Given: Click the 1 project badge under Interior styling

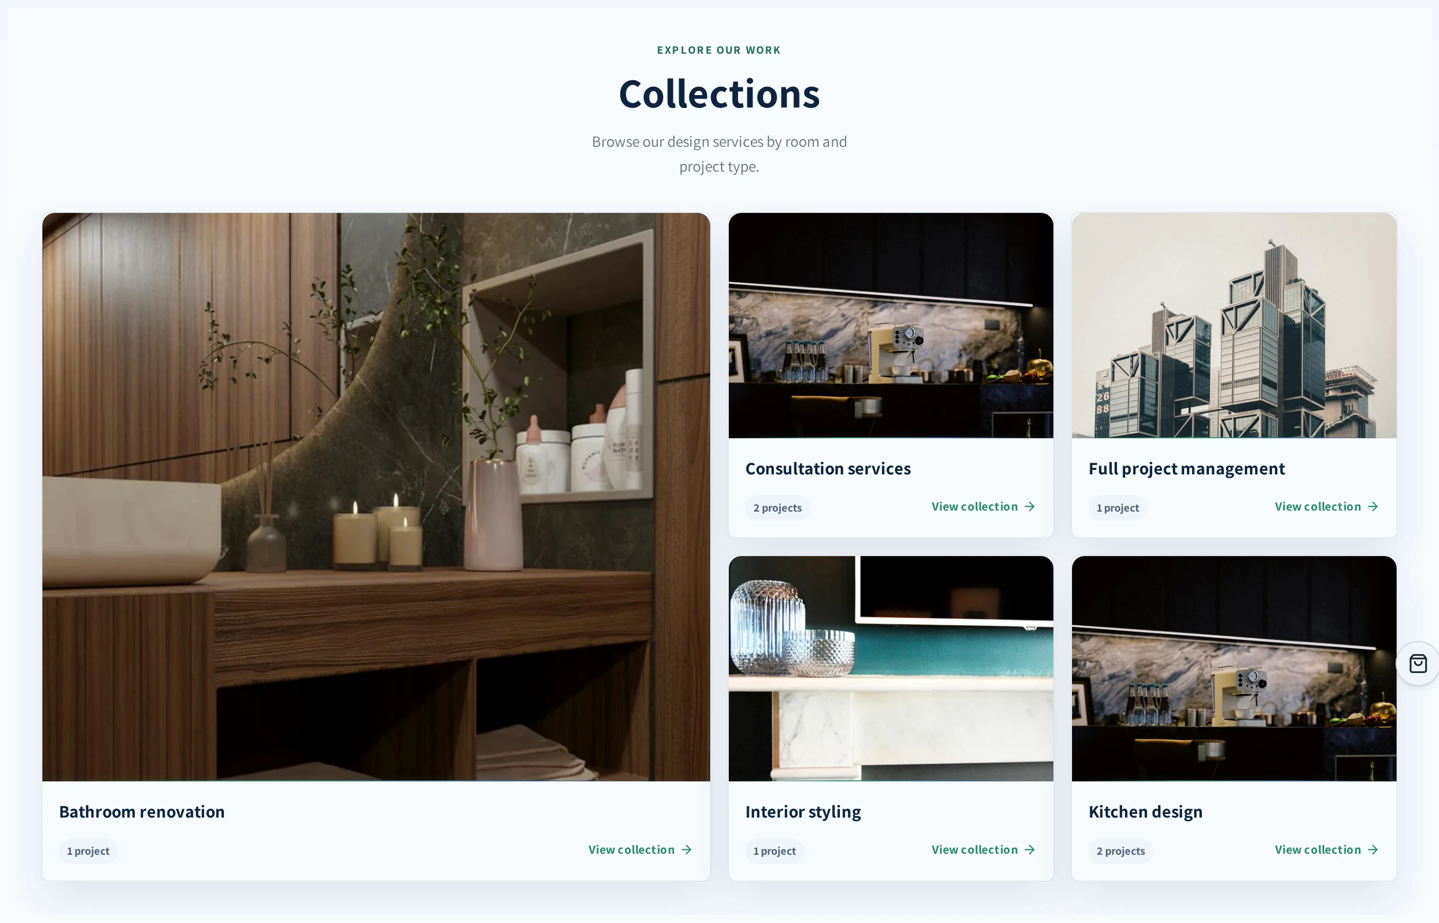Looking at the screenshot, I should tap(774, 851).
